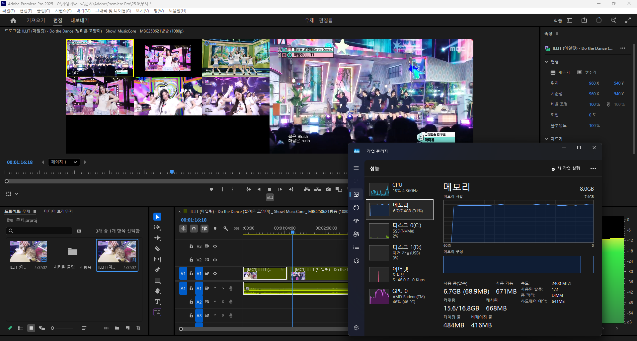
Task: Switch to the 내보내기 tab
Action: (x=80, y=21)
